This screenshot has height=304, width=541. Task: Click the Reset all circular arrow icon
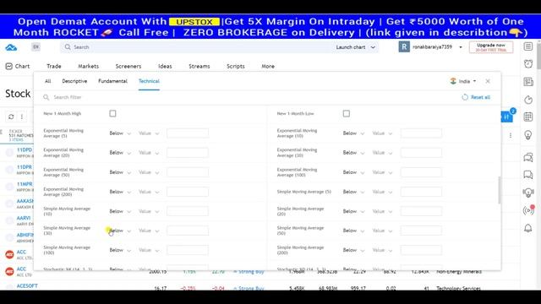465,97
